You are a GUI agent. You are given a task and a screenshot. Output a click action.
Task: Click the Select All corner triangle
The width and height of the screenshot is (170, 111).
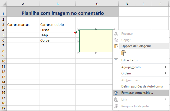tap(4, 4)
